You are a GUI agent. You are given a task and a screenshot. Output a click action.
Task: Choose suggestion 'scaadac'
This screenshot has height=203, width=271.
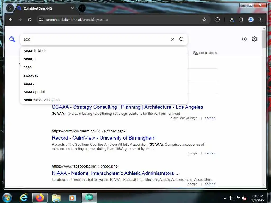(x=104, y=75)
